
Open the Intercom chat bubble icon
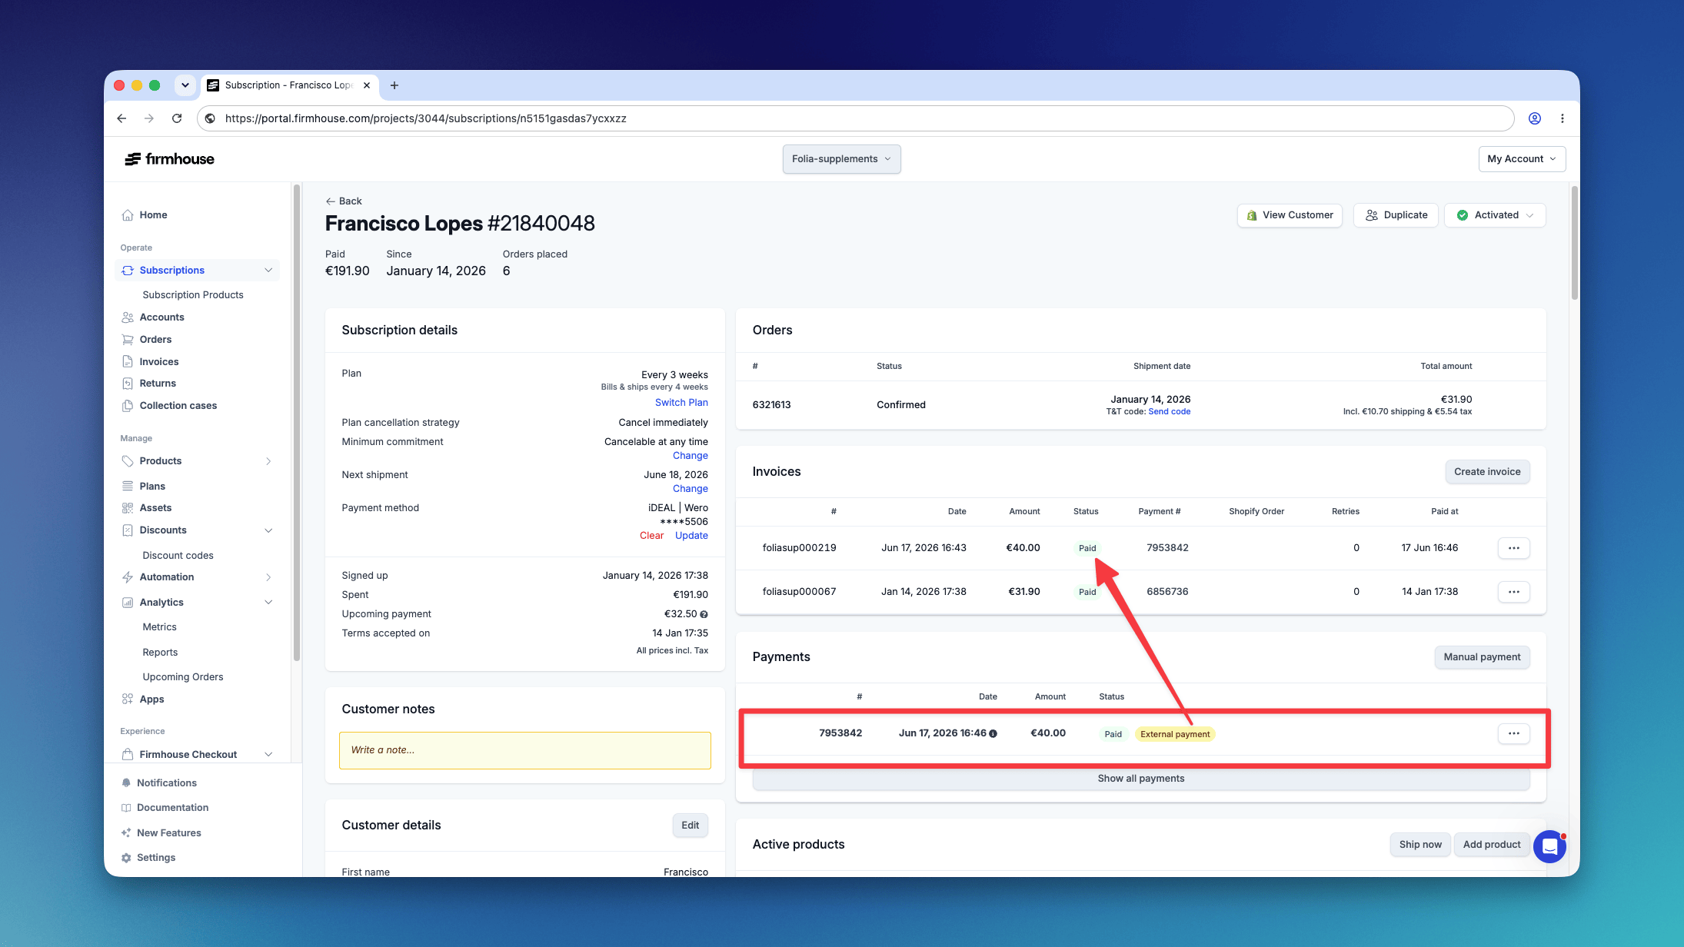(x=1549, y=846)
